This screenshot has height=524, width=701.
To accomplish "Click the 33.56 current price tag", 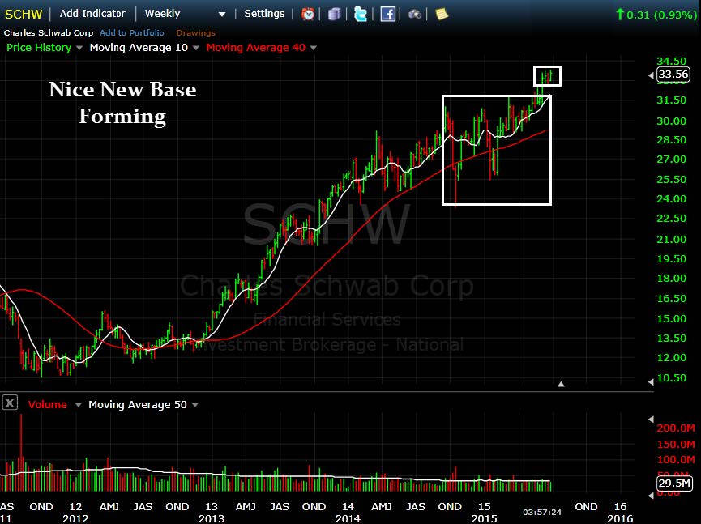I will point(673,75).
